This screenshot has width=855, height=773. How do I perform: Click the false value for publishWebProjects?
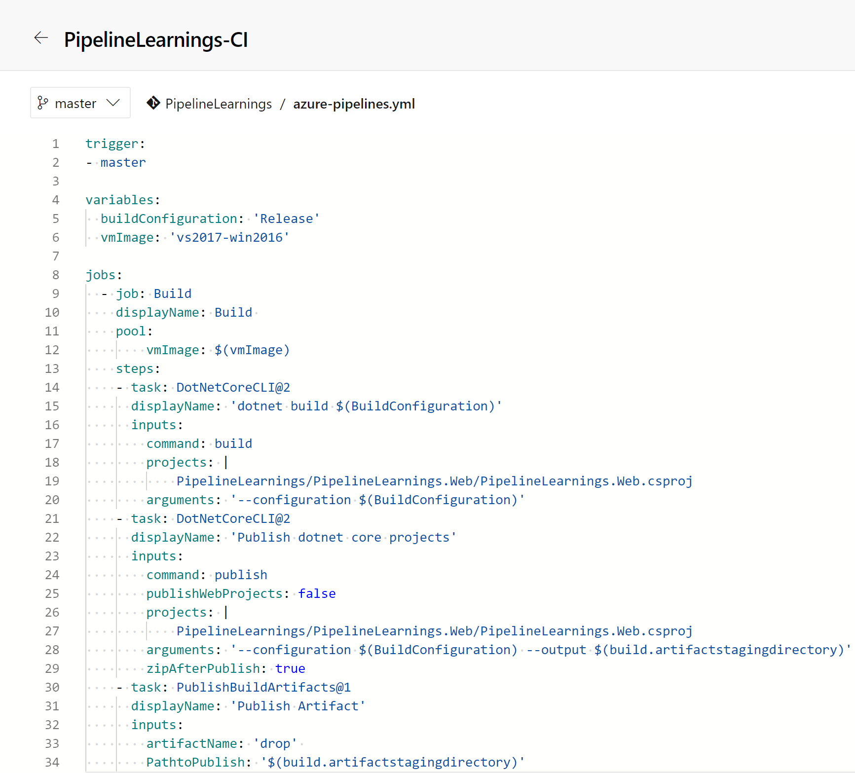[317, 594]
